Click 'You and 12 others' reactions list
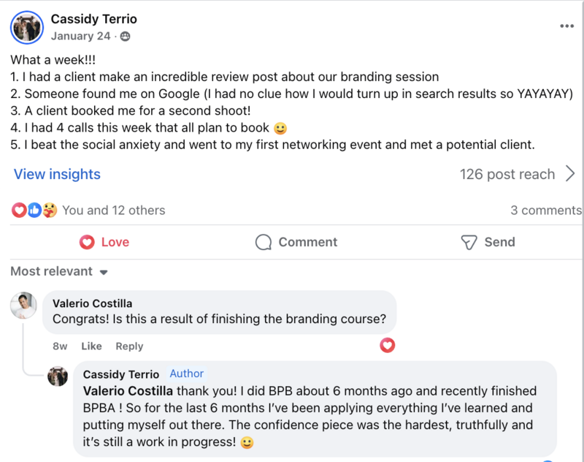Image resolution: width=584 pixels, height=462 pixels. pyautogui.click(x=113, y=211)
